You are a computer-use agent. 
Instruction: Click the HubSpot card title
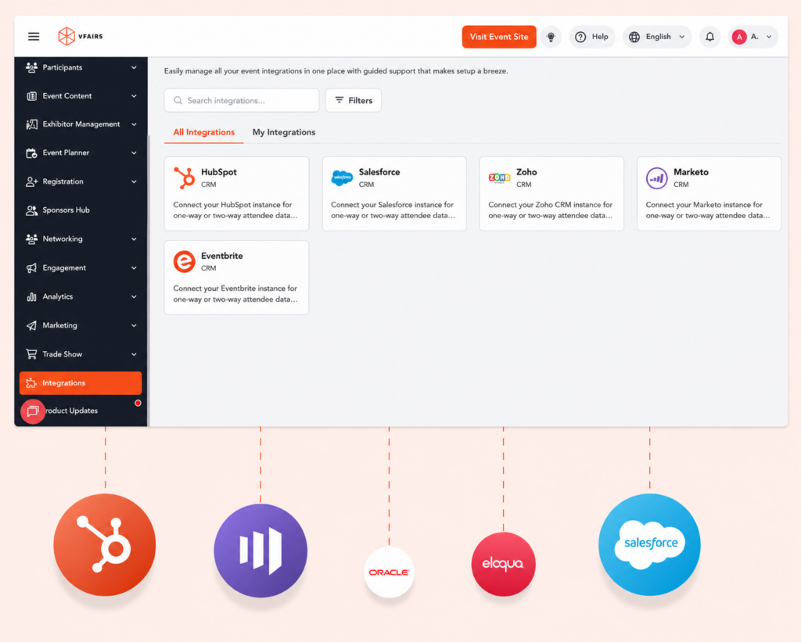click(x=219, y=172)
